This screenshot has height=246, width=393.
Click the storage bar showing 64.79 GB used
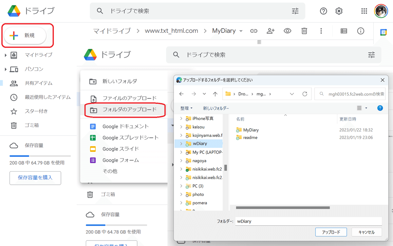coord(40,156)
